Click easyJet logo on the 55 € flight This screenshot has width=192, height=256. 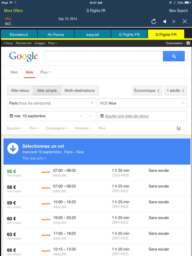tap(46, 172)
